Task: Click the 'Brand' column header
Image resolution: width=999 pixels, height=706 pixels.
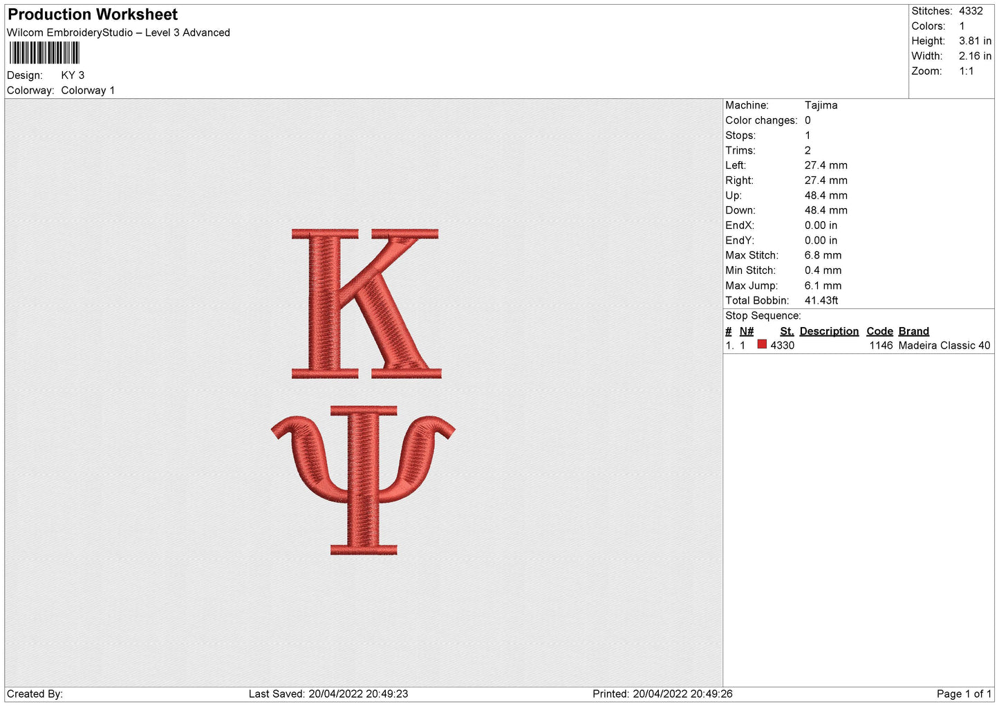Action: point(913,331)
